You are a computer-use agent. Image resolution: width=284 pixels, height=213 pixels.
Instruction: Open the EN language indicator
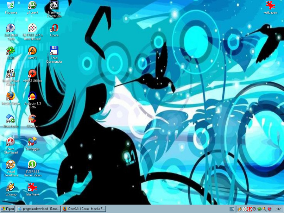(x=232, y=209)
